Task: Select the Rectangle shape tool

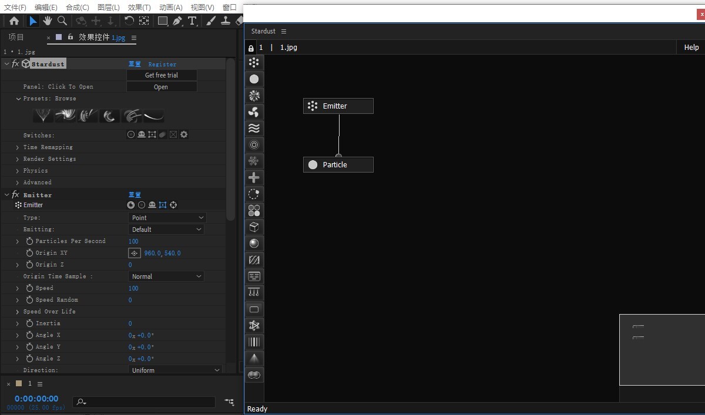Action: [x=163, y=21]
